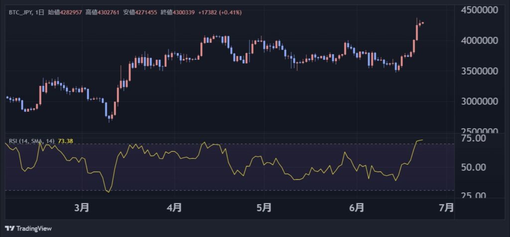Click the opening price value 4282957
510x237 pixels.
pos(70,12)
